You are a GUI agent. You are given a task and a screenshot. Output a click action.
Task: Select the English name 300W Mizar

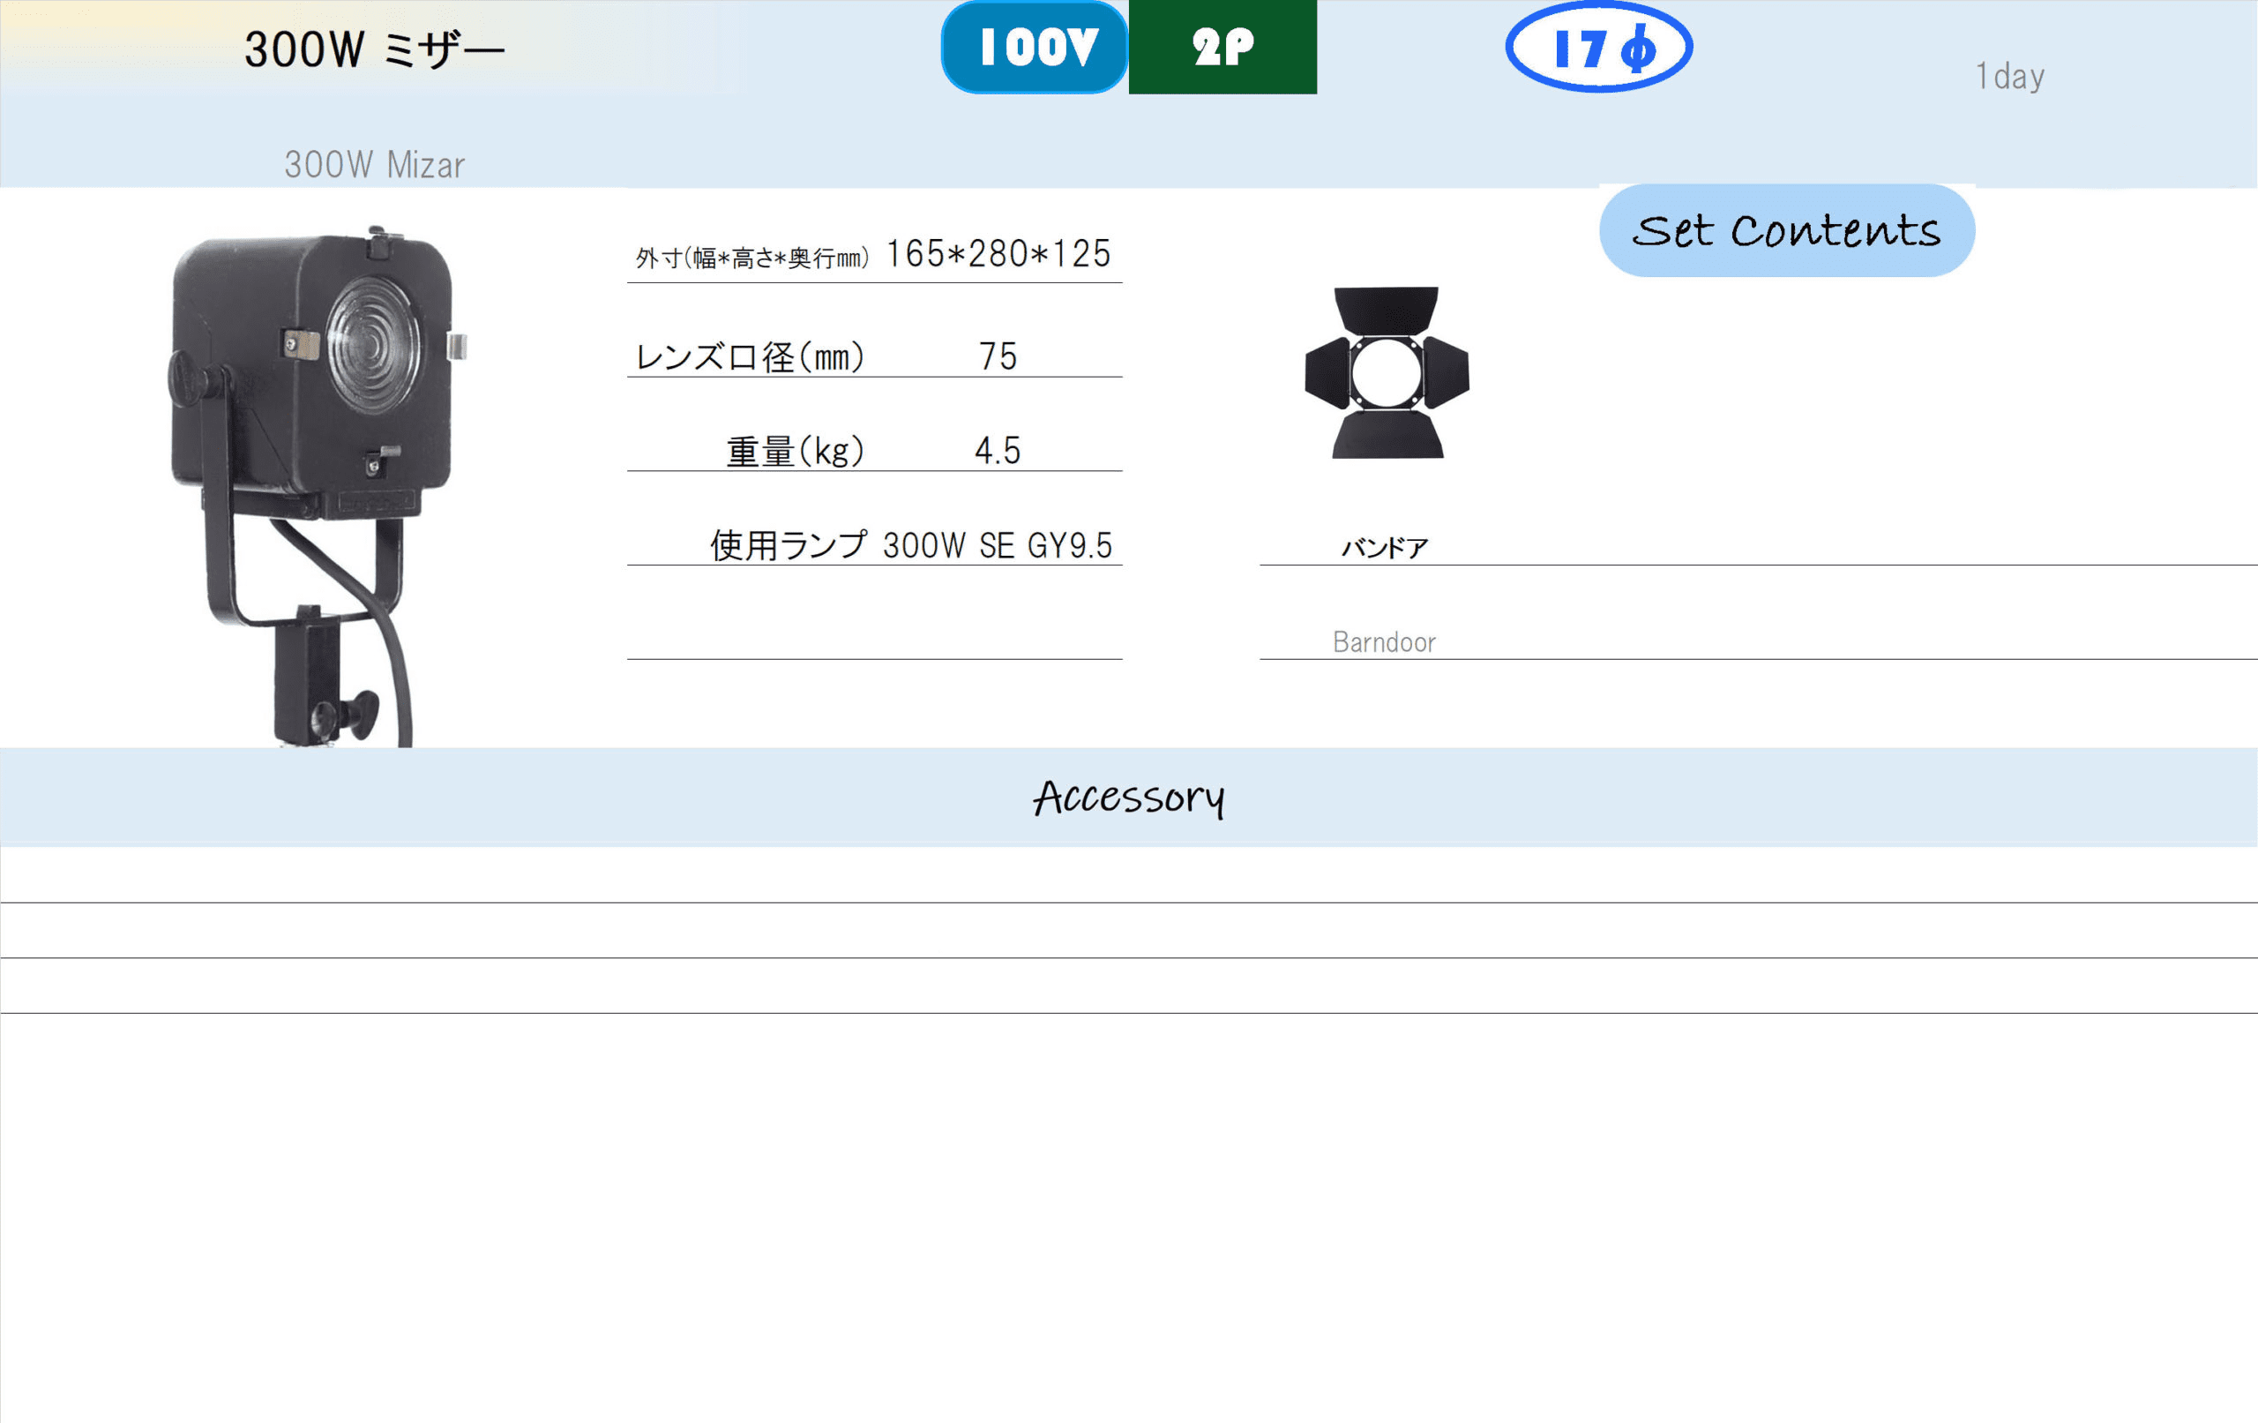coord(374,165)
